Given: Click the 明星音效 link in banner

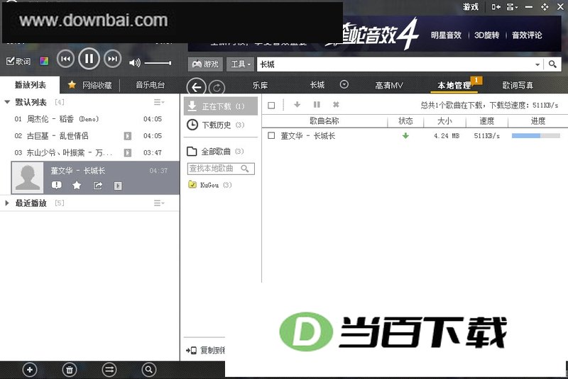Looking at the screenshot, I should [x=446, y=35].
